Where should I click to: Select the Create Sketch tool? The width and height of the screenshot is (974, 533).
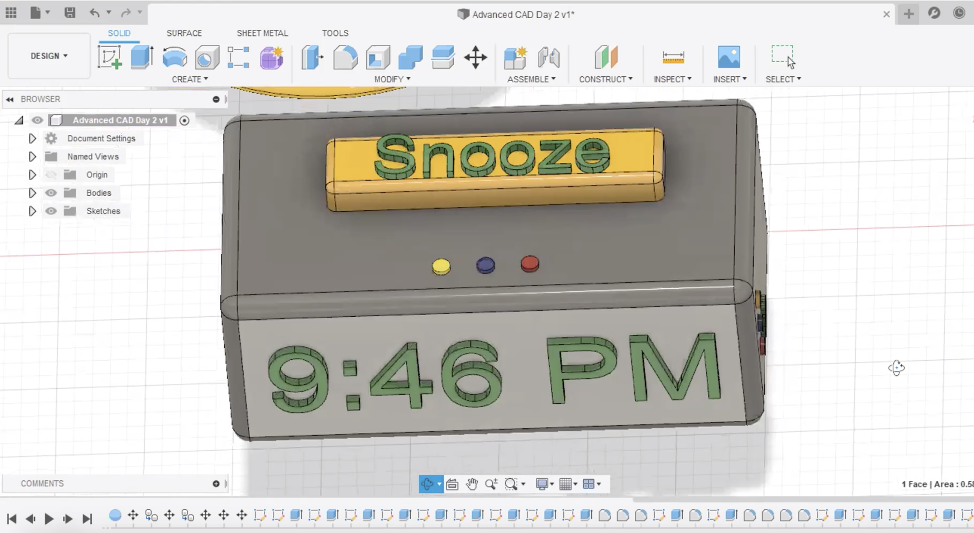(110, 57)
